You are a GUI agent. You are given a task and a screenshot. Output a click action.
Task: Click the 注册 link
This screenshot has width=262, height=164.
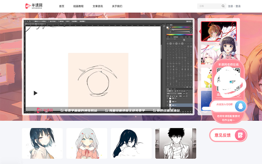pyautogui.click(x=230, y=6)
